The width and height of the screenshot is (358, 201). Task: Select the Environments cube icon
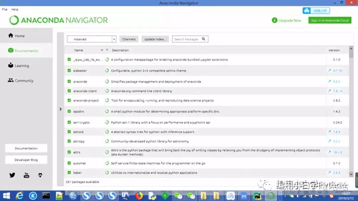10,50
